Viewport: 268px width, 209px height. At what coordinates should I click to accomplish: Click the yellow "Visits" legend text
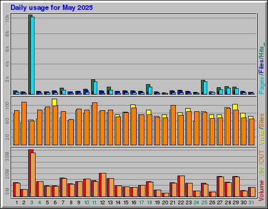tap(261, 137)
